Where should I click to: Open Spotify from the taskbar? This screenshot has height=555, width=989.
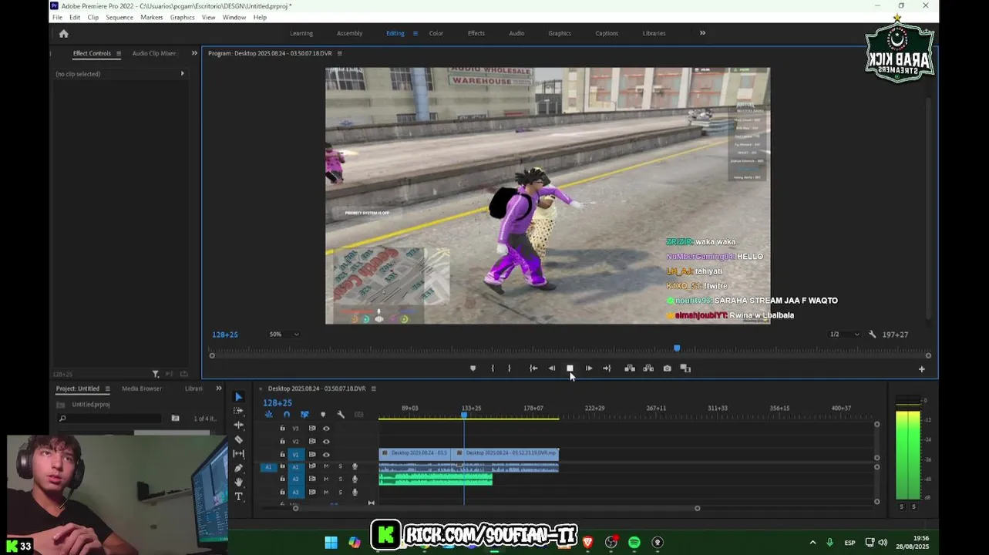pyautogui.click(x=634, y=543)
